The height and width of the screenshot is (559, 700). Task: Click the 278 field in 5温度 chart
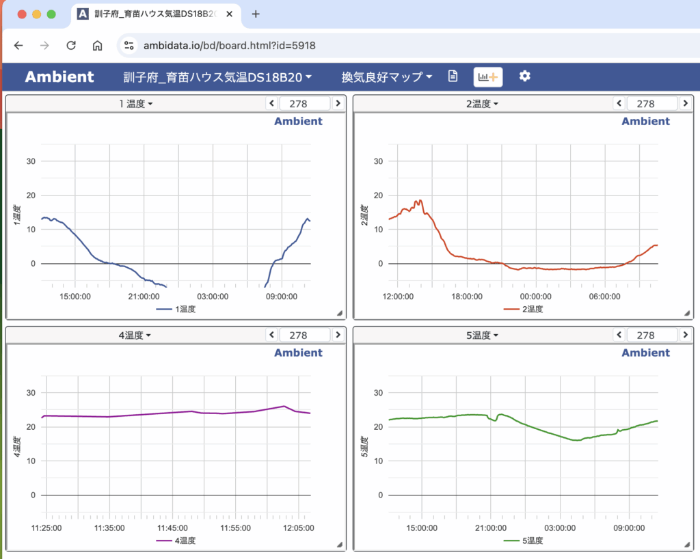tap(645, 335)
